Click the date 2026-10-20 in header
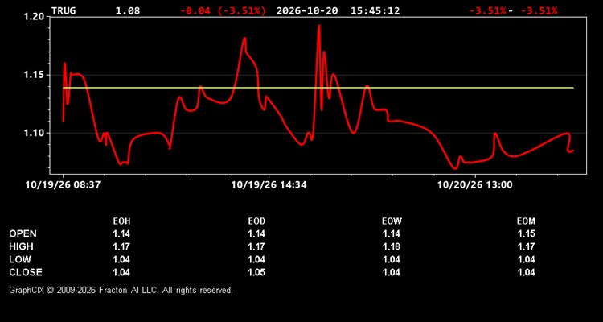 tap(307, 10)
